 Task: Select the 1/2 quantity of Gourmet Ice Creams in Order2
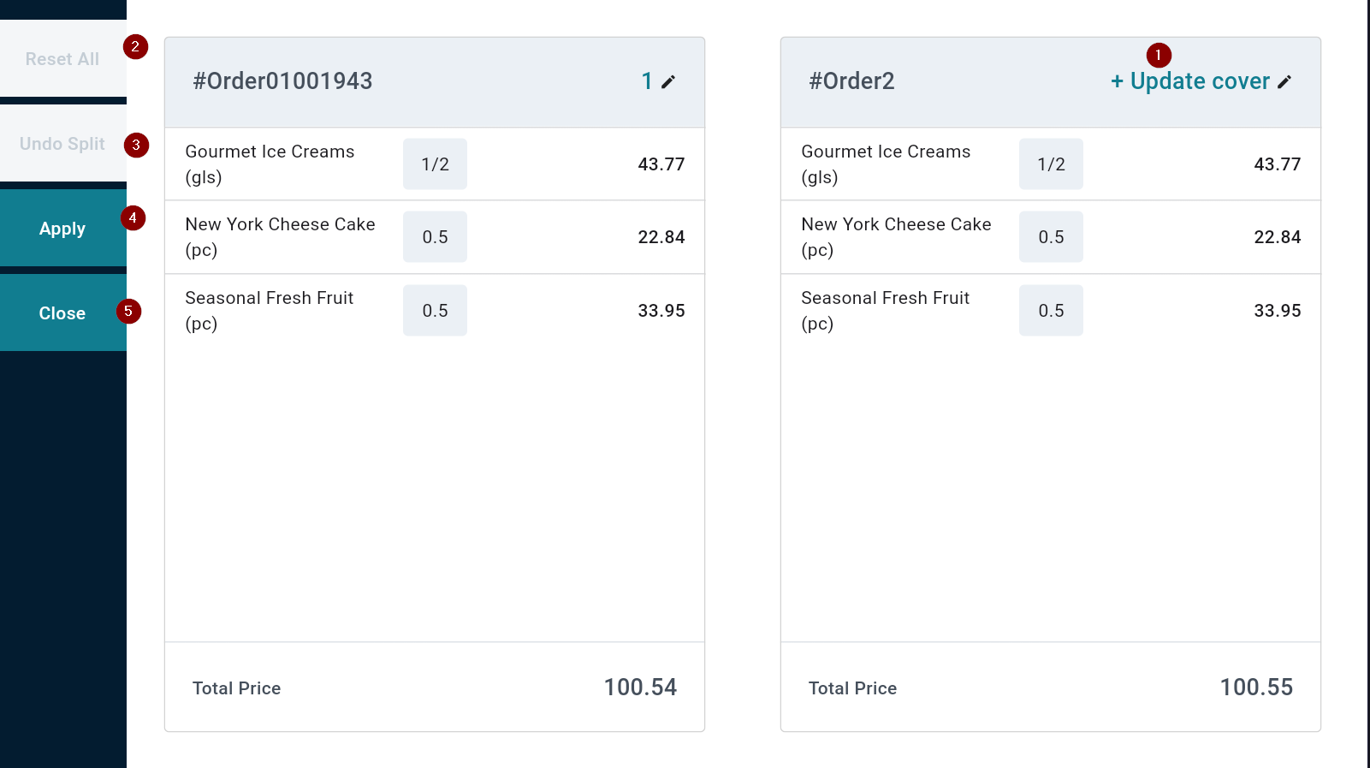(x=1051, y=164)
